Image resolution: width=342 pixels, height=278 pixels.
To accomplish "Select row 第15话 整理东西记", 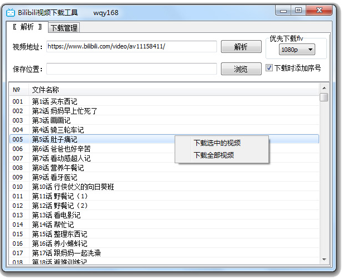I will point(164,234).
